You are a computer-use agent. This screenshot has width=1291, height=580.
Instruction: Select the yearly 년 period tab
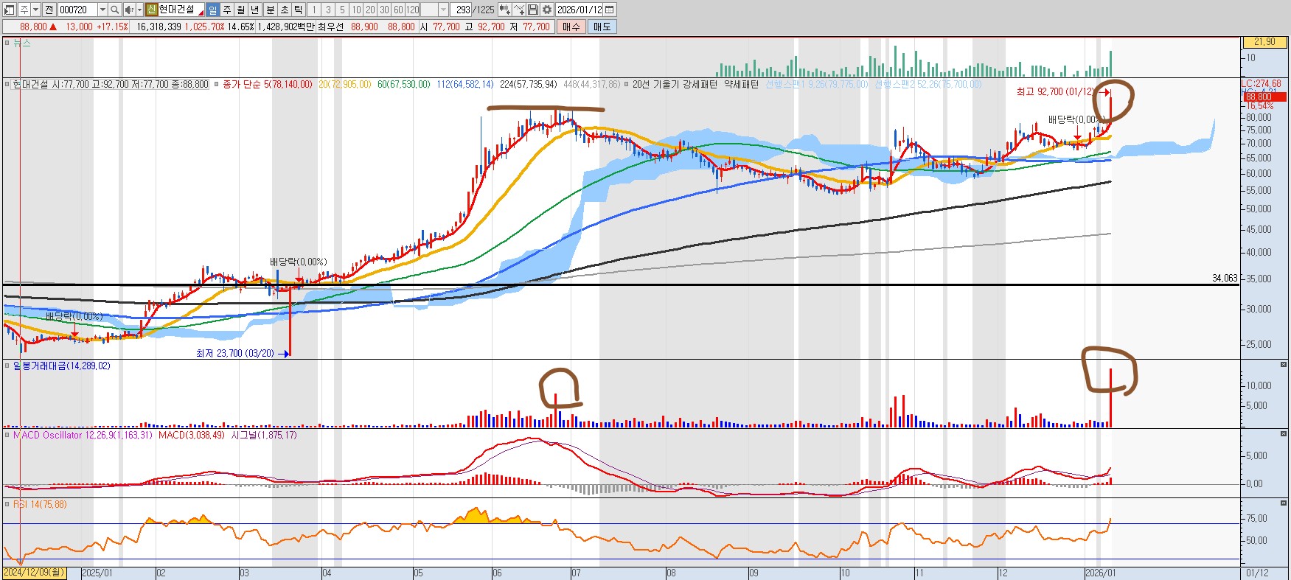[x=254, y=10]
